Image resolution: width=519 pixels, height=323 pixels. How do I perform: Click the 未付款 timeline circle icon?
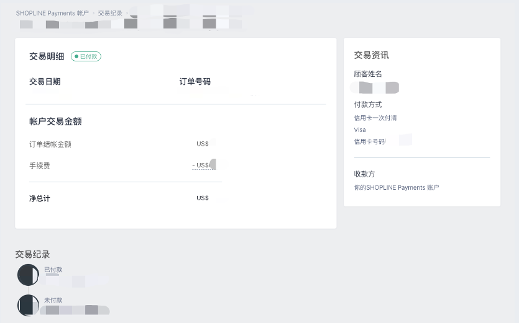point(28,305)
